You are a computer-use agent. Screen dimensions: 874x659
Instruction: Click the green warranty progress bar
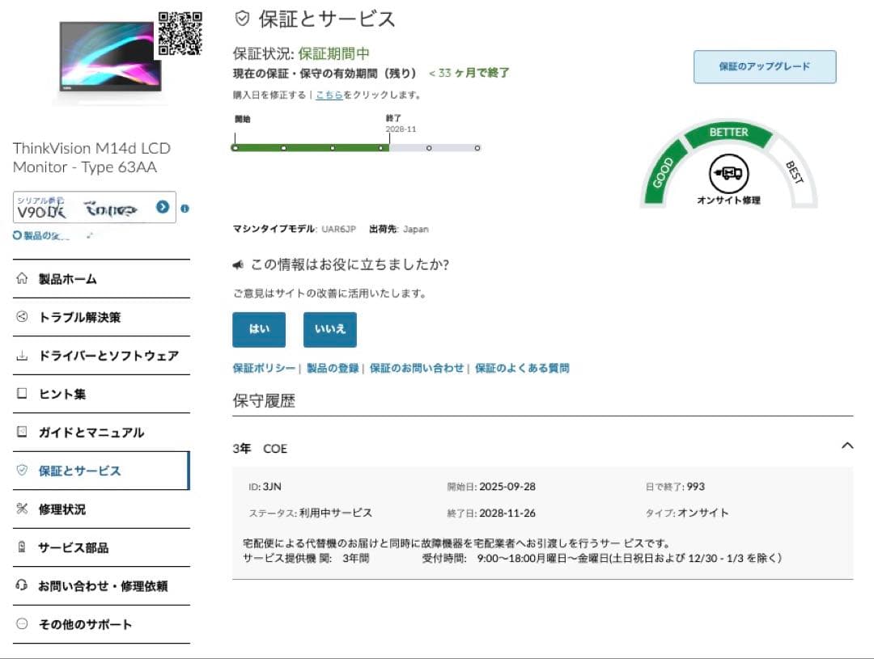pos(311,148)
